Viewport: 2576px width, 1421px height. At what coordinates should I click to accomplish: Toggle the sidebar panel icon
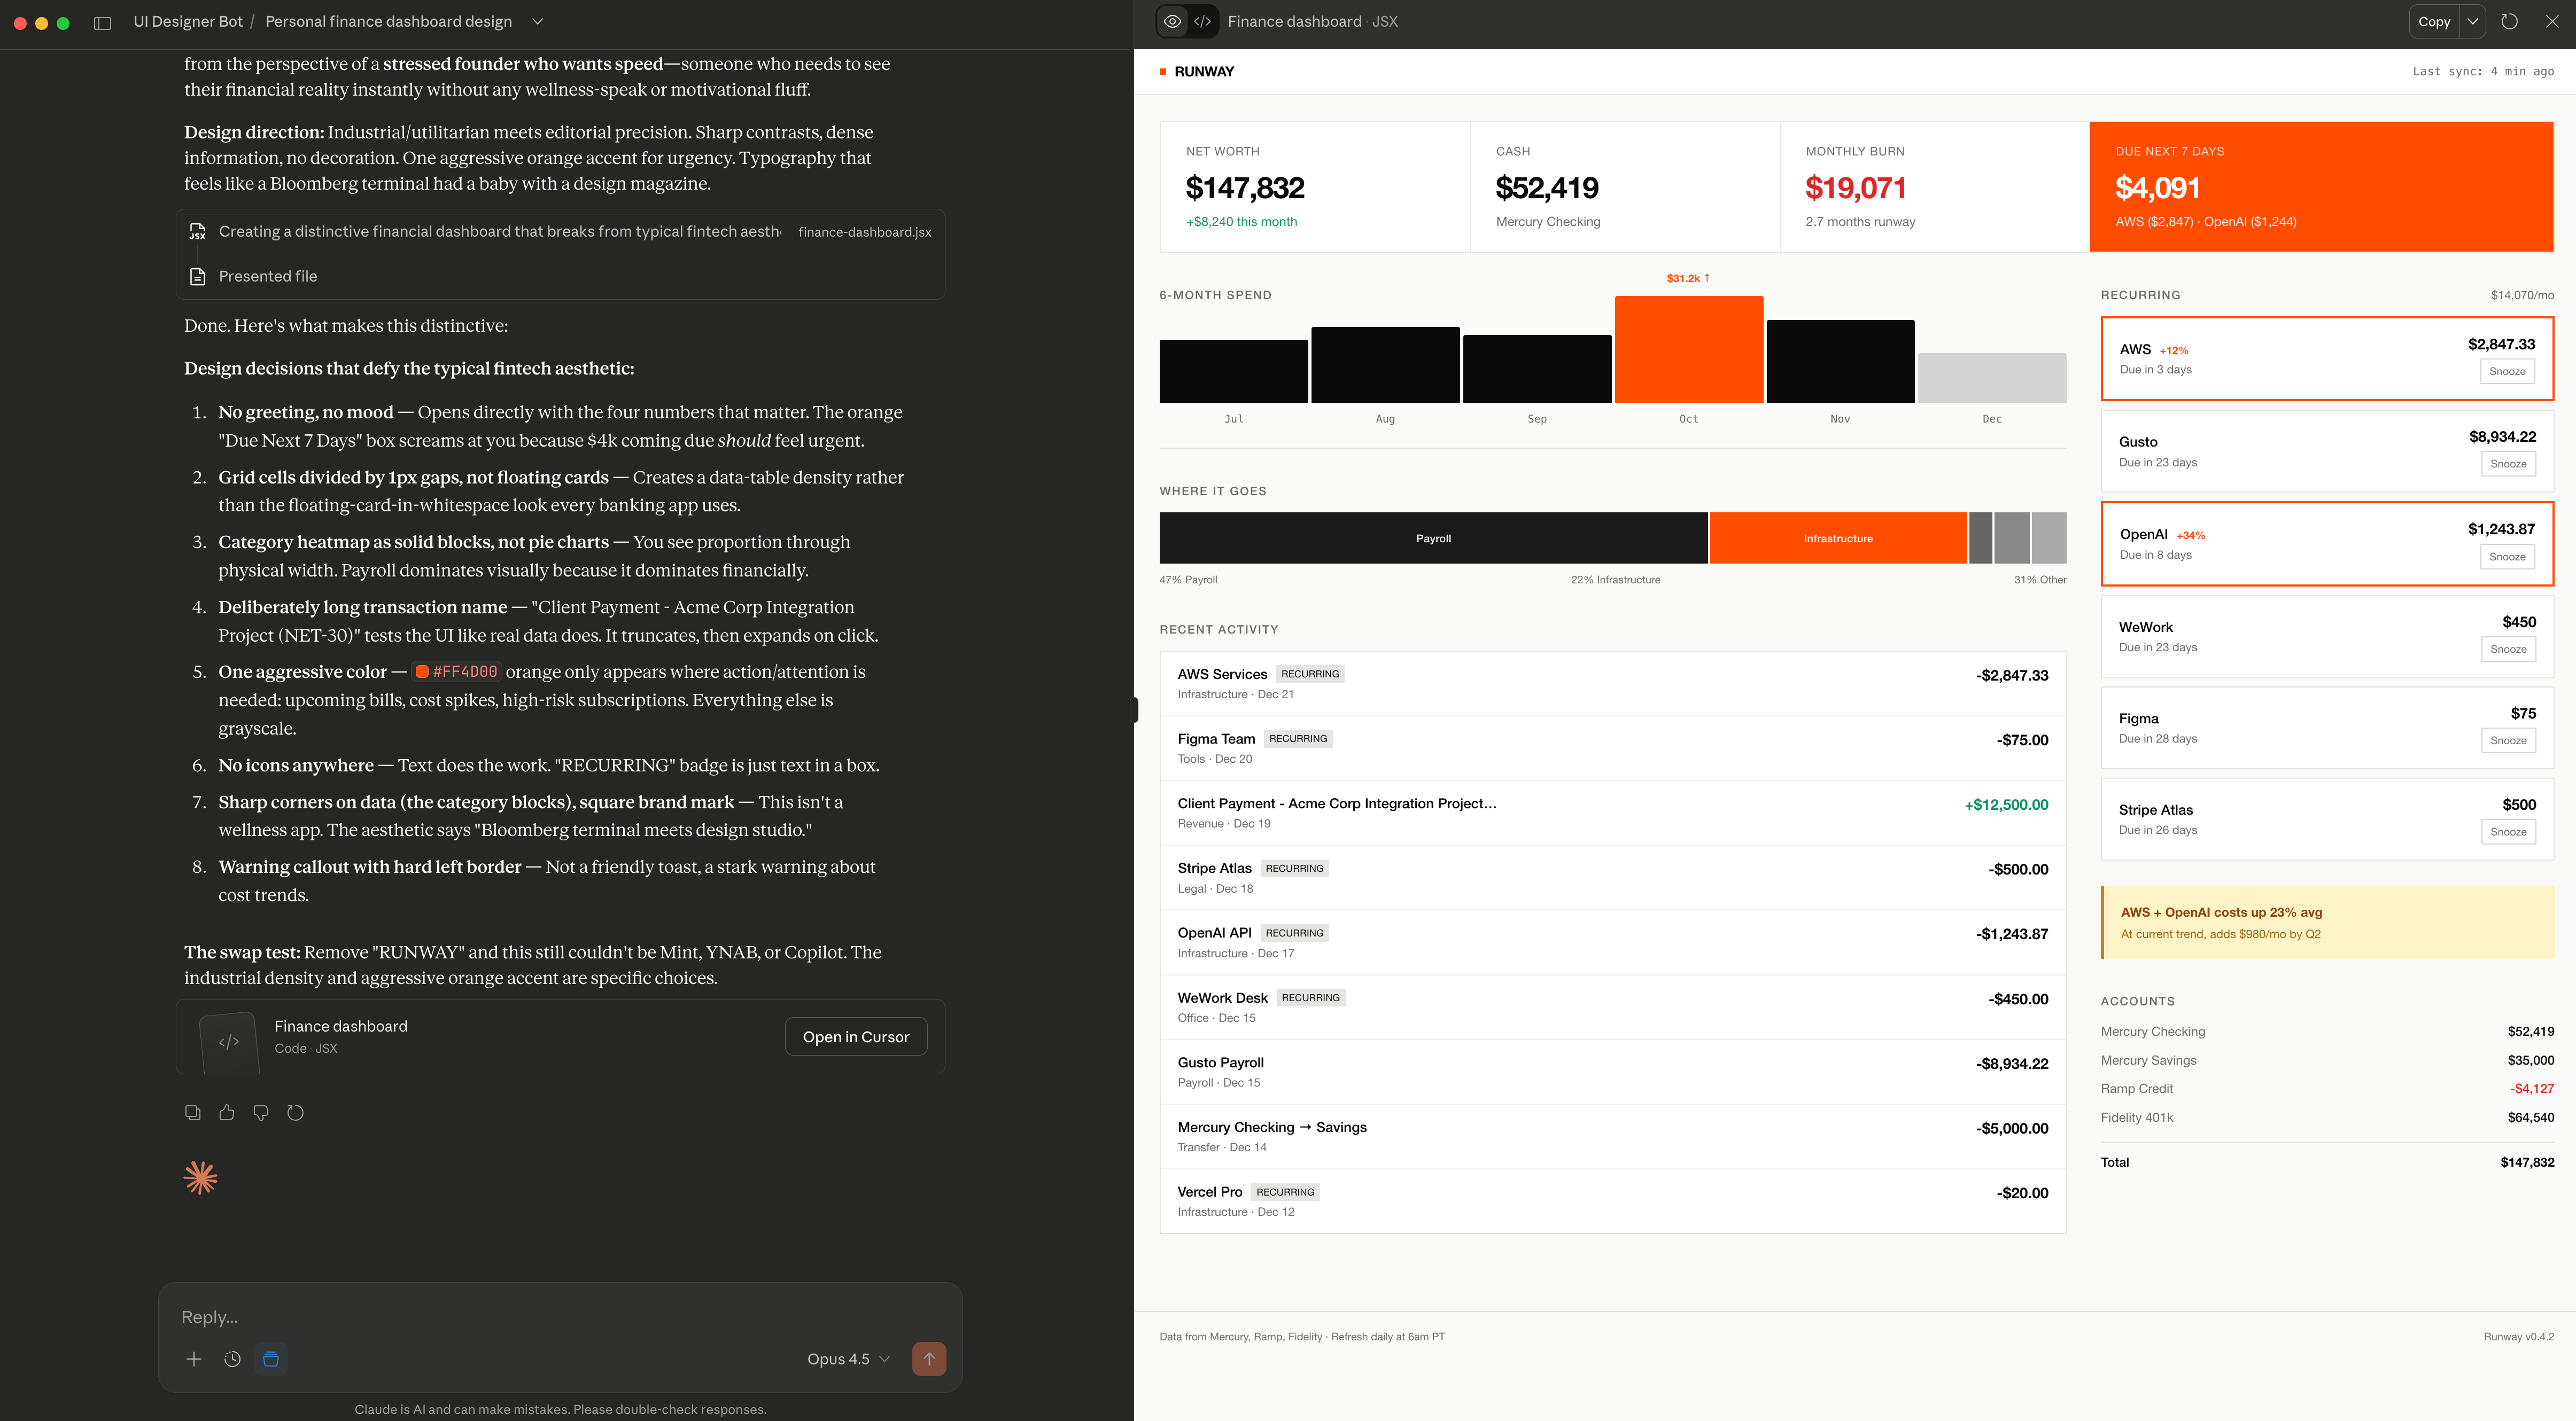click(103, 21)
